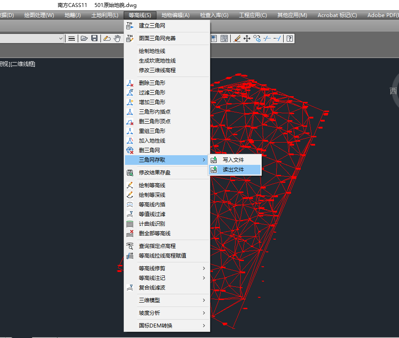The image size is (399, 338).
Task: Open the 地物编辑(A) menu
Action: [175, 15]
